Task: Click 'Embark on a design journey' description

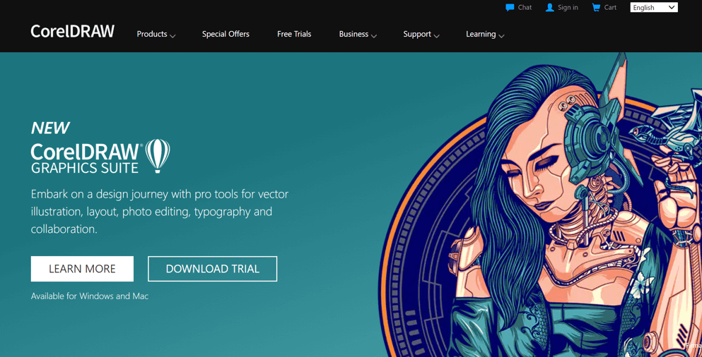Action: pos(159,212)
